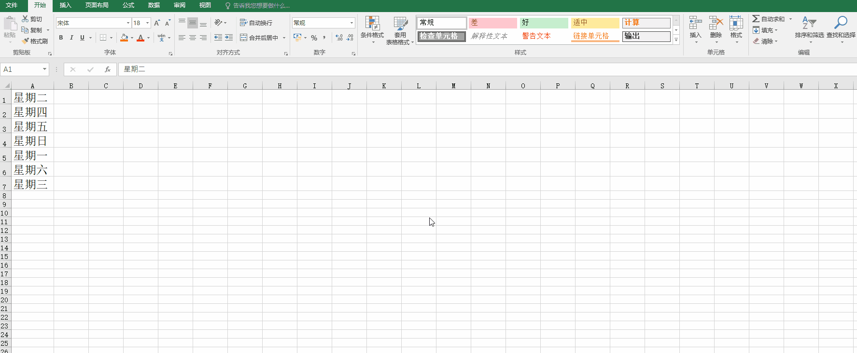The image size is (857, 353).
Task: Click the Insert cells (插入) icon
Action: (695, 23)
